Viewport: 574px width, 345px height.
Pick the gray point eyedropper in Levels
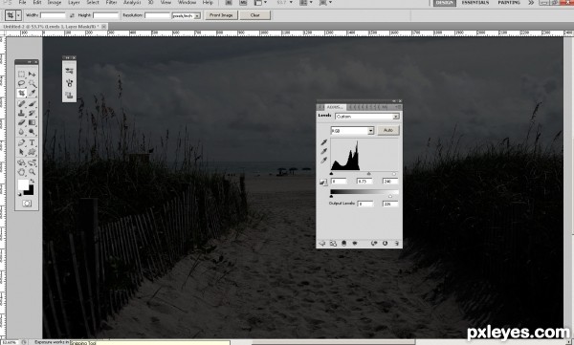tap(324, 151)
